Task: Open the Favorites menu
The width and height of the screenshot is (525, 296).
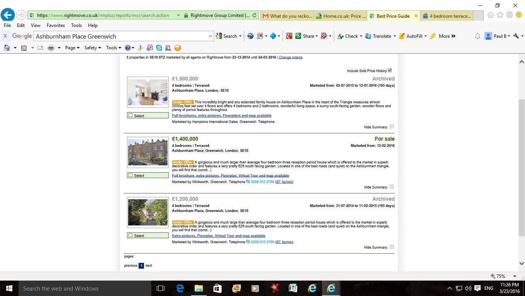Action: tap(56, 25)
